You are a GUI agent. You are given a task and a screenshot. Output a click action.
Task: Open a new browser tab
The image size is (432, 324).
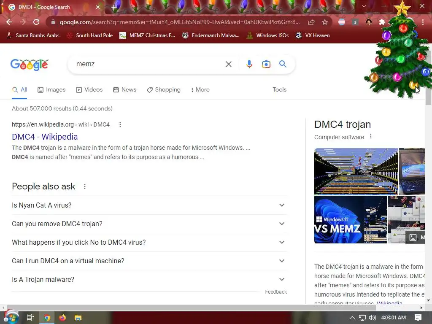click(114, 7)
